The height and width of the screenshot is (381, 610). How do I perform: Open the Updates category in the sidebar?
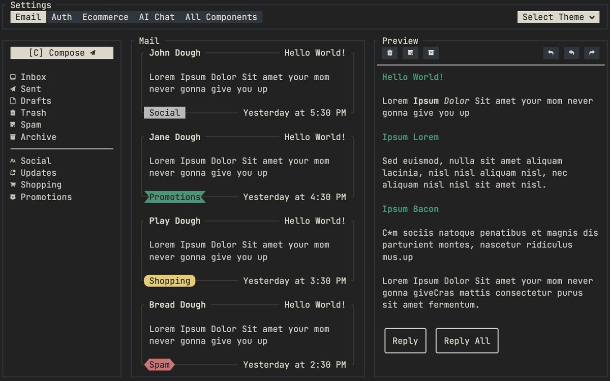(x=38, y=172)
